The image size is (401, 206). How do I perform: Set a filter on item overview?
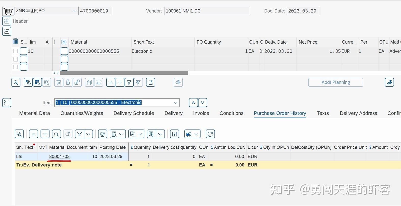coord(129,82)
